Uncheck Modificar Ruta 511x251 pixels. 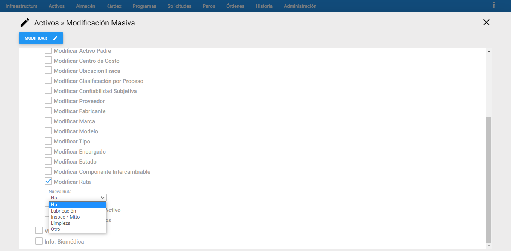coord(48,182)
